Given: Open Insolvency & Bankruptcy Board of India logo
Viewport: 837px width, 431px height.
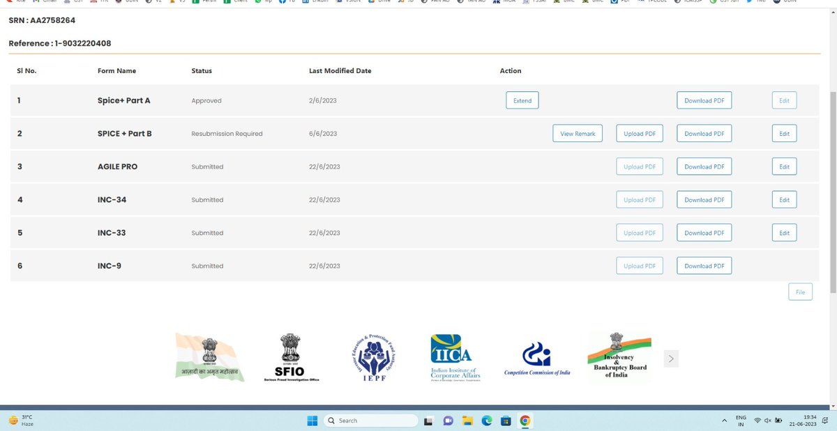Looking at the screenshot, I should 619,356.
